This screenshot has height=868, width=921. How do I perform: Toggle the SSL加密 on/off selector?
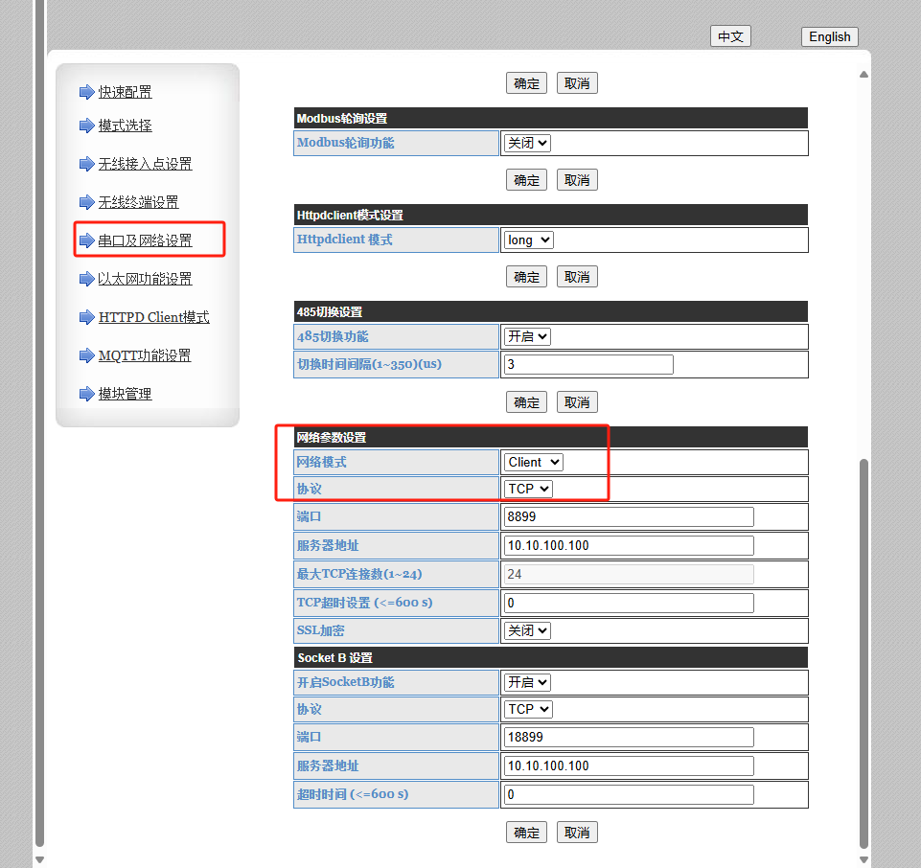point(527,630)
